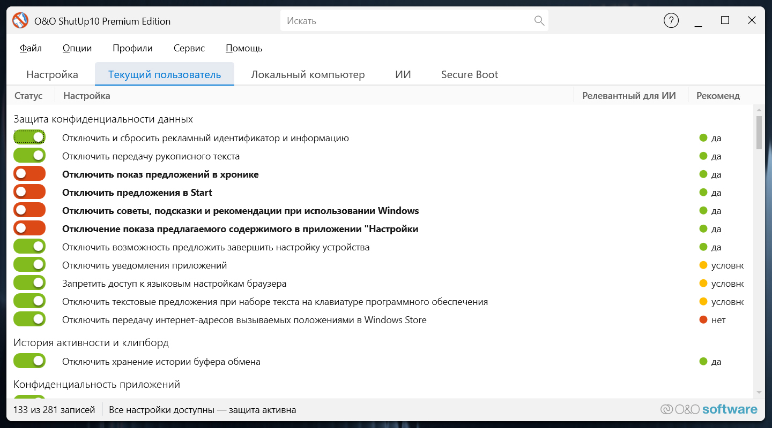Screen dimensions: 772x428
Task: Switch to the ИИ tab
Action: (403, 74)
